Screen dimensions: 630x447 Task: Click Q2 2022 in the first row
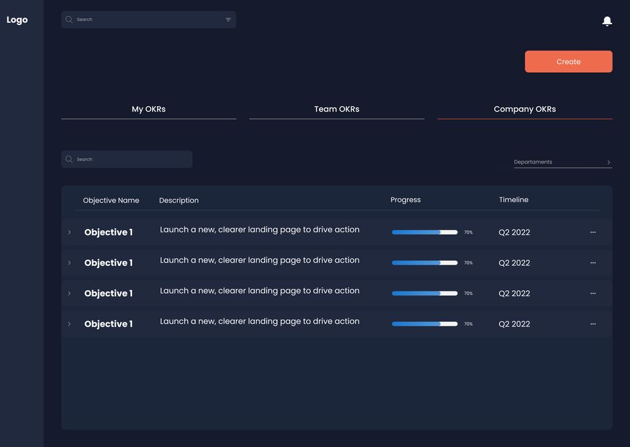514,232
